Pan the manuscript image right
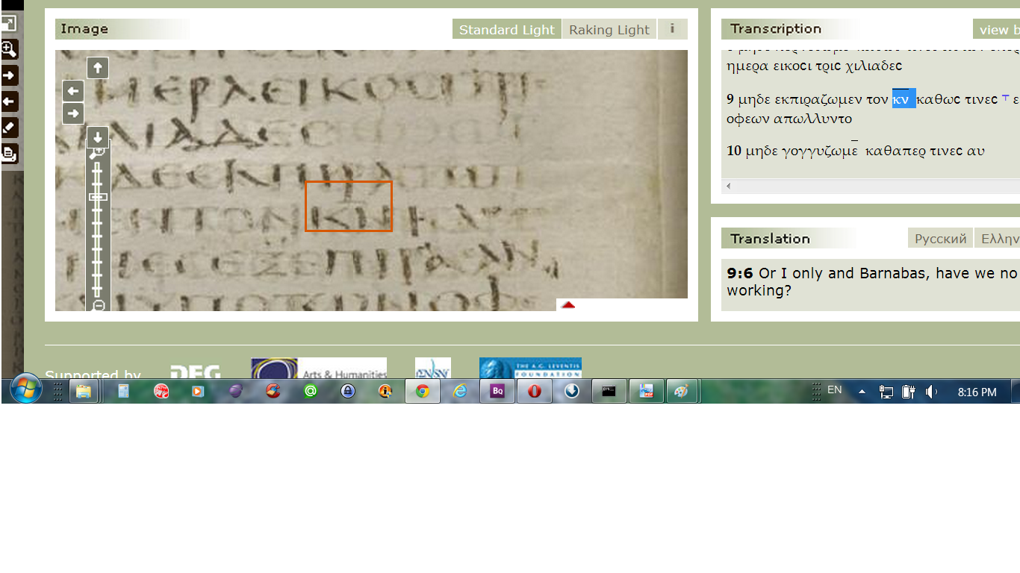The image size is (1020, 573). pyautogui.click(x=73, y=113)
